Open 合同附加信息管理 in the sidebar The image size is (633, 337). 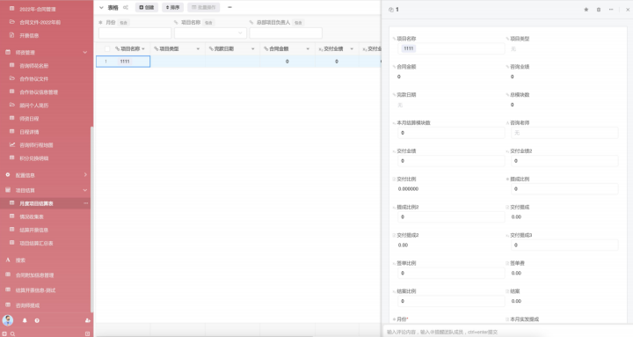coord(34,275)
